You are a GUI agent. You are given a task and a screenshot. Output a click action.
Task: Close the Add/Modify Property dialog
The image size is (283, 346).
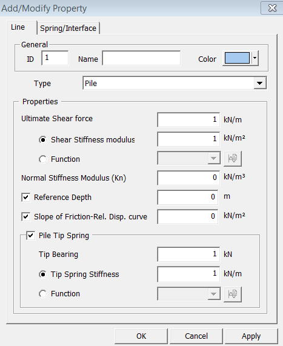(272, 8)
